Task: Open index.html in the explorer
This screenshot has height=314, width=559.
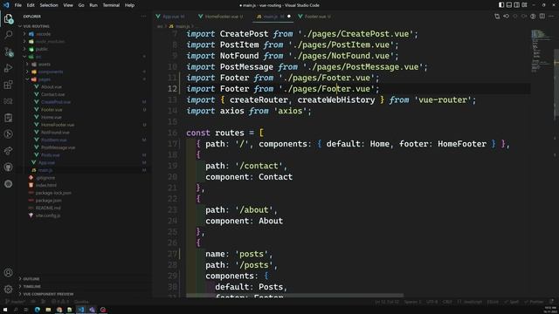Action: [45, 185]
